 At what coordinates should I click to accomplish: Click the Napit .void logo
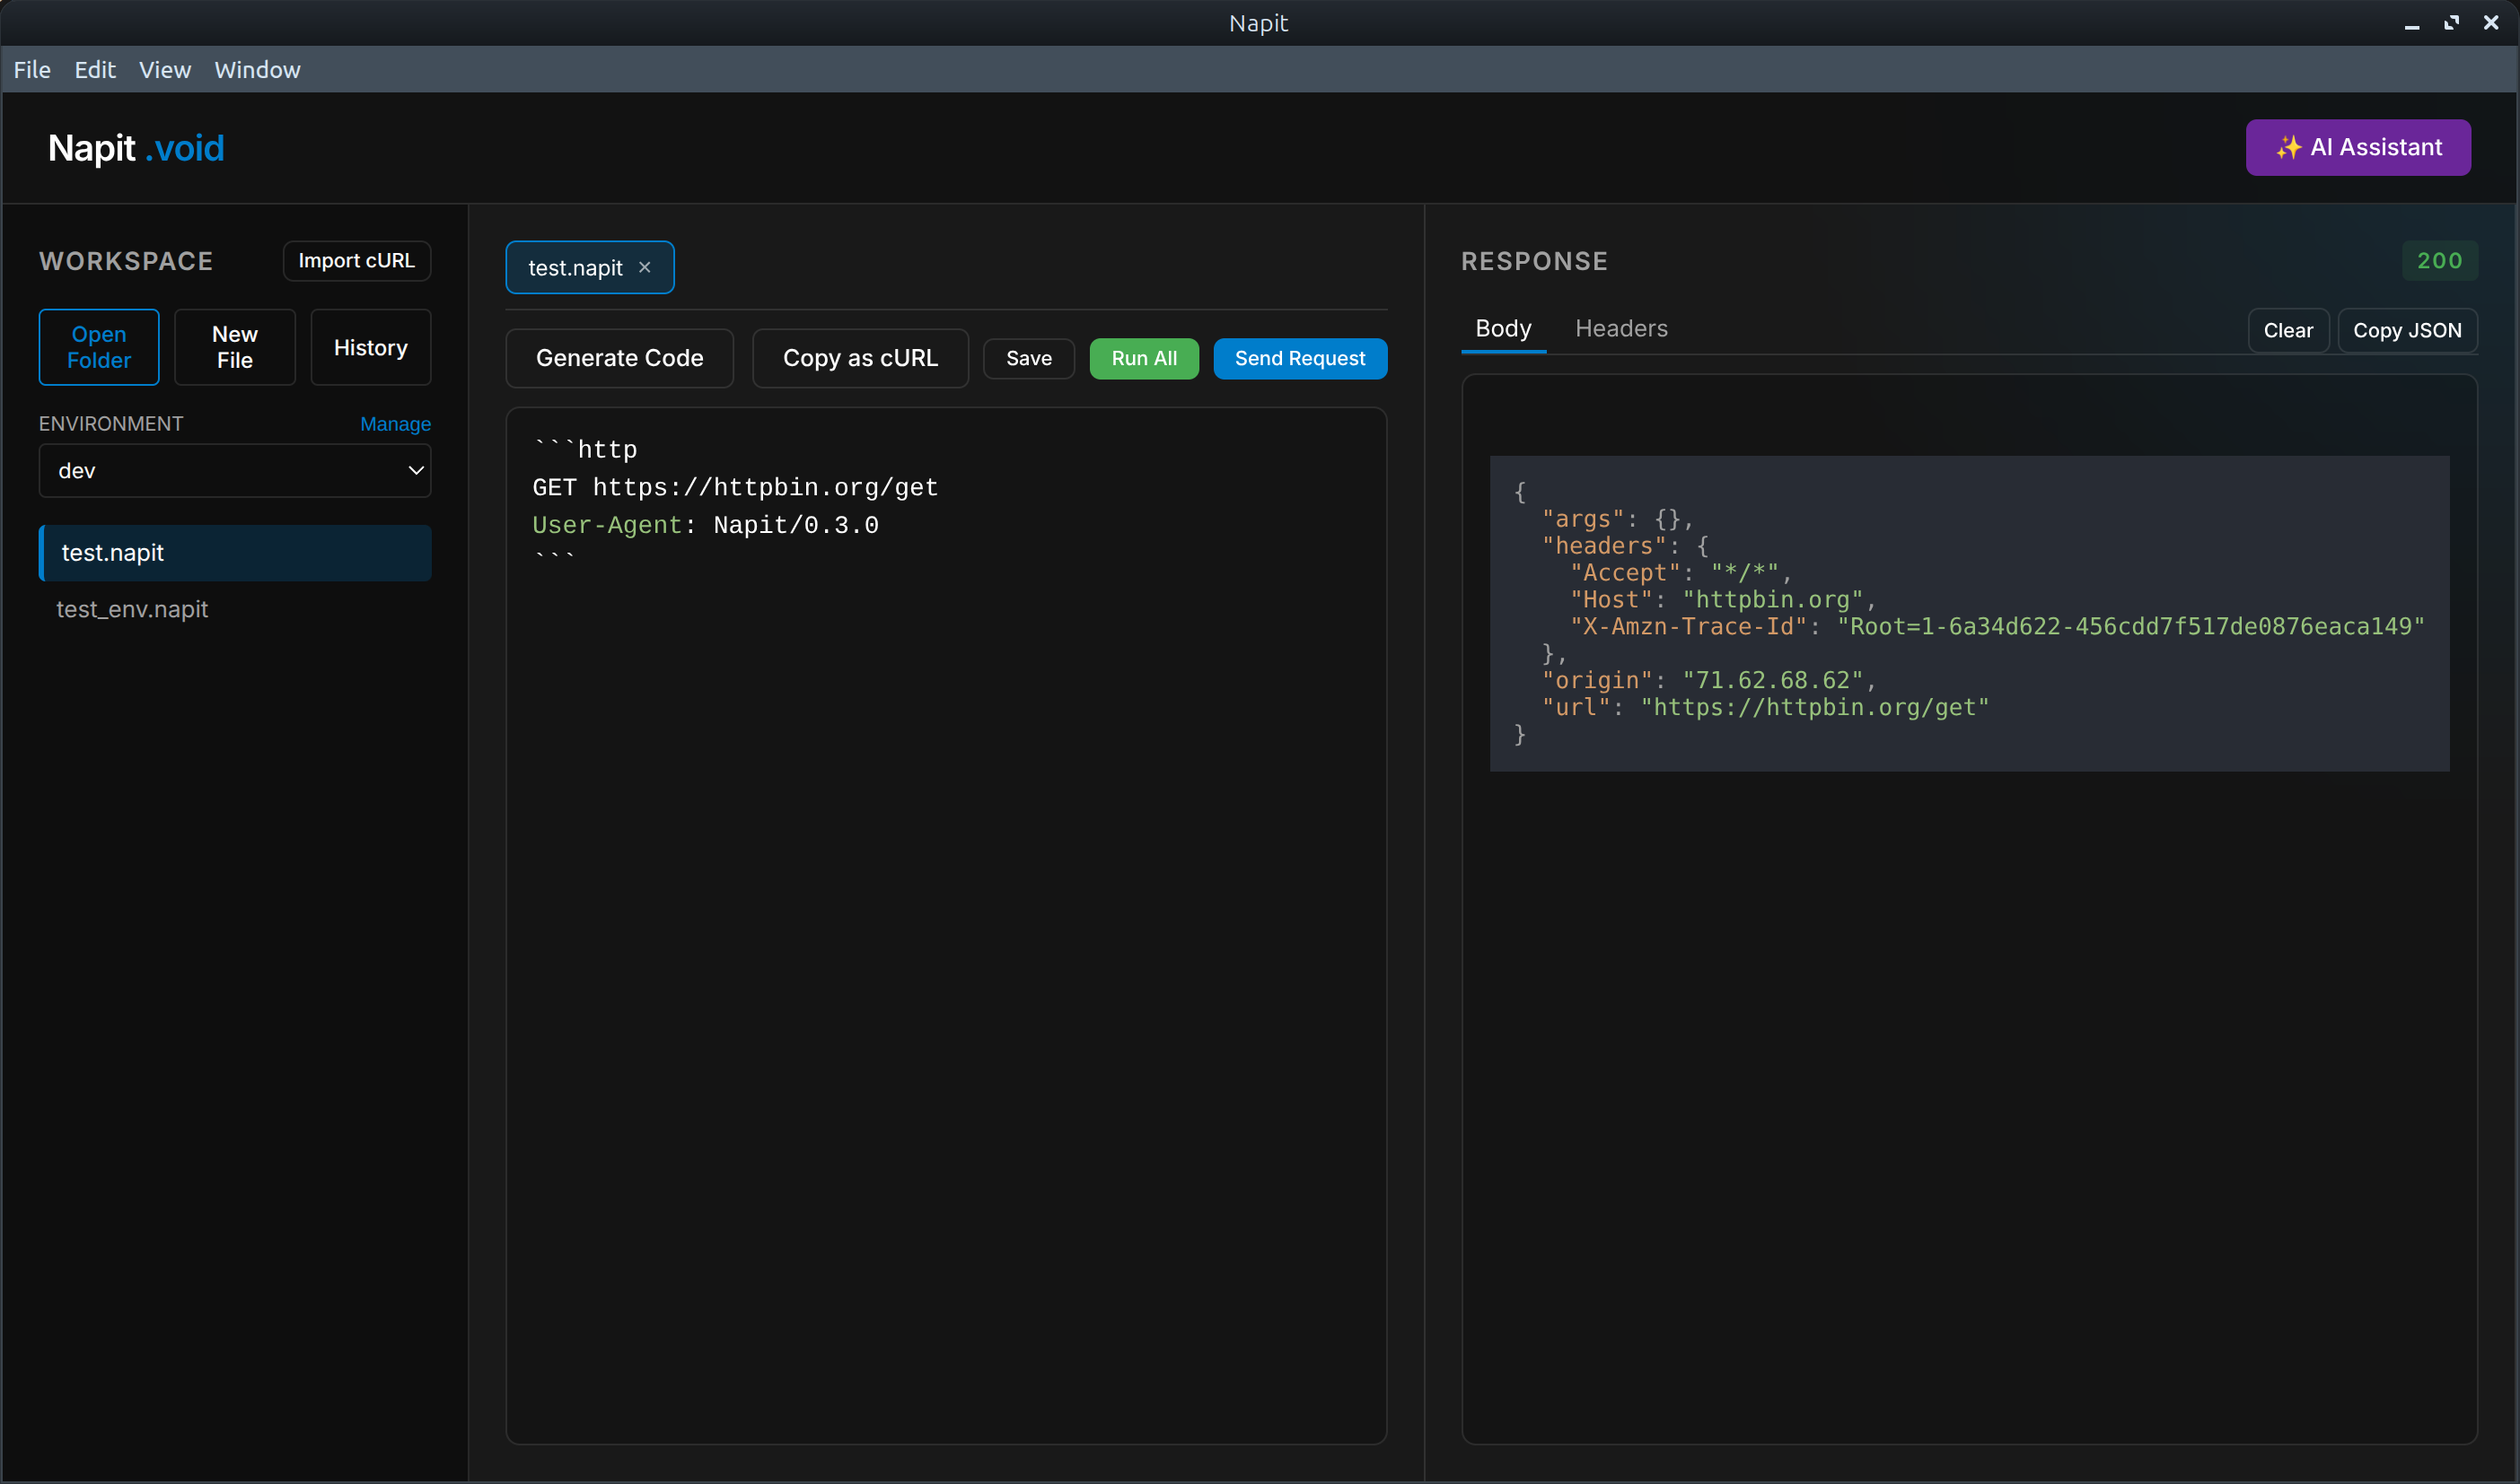pos(136,148)
